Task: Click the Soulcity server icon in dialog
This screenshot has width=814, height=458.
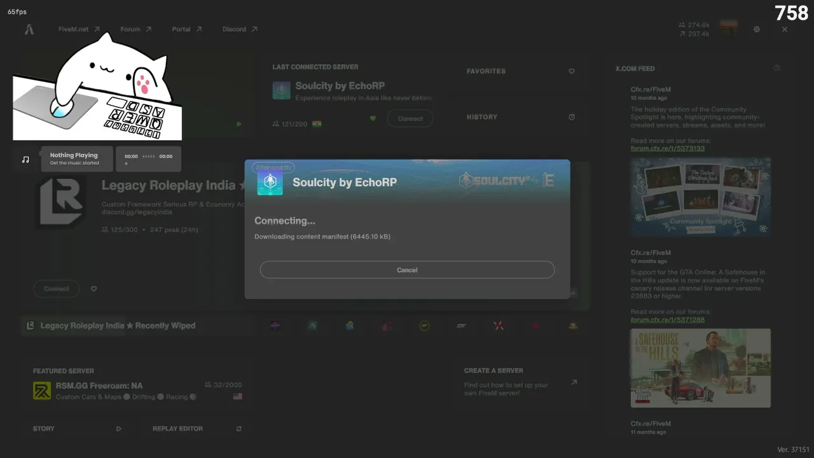Action: 270,183
